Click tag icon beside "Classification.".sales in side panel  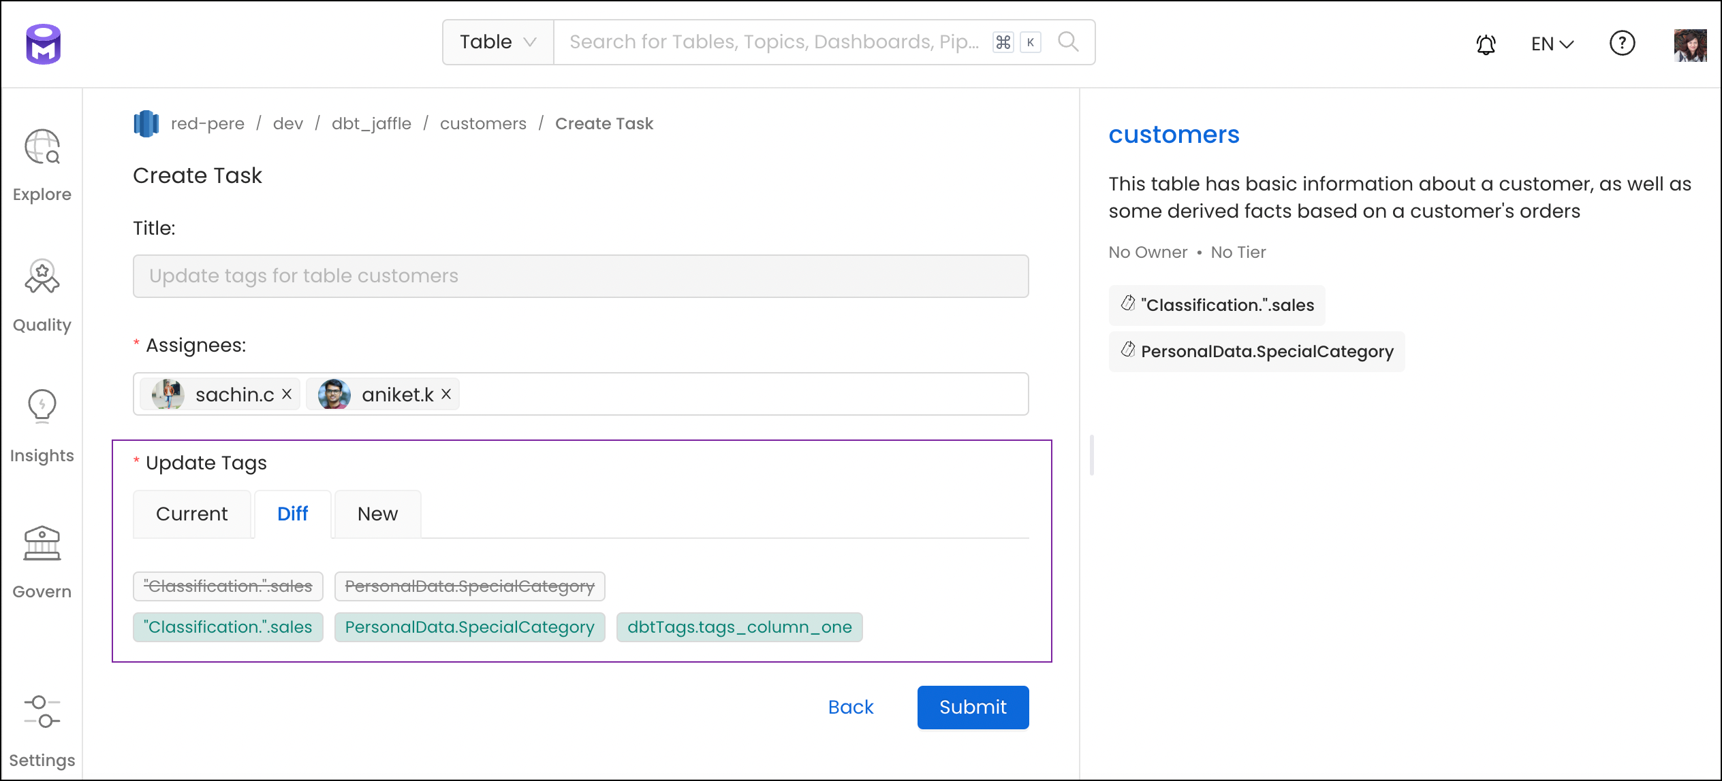pyautogui.click(x=1128, y=303)
